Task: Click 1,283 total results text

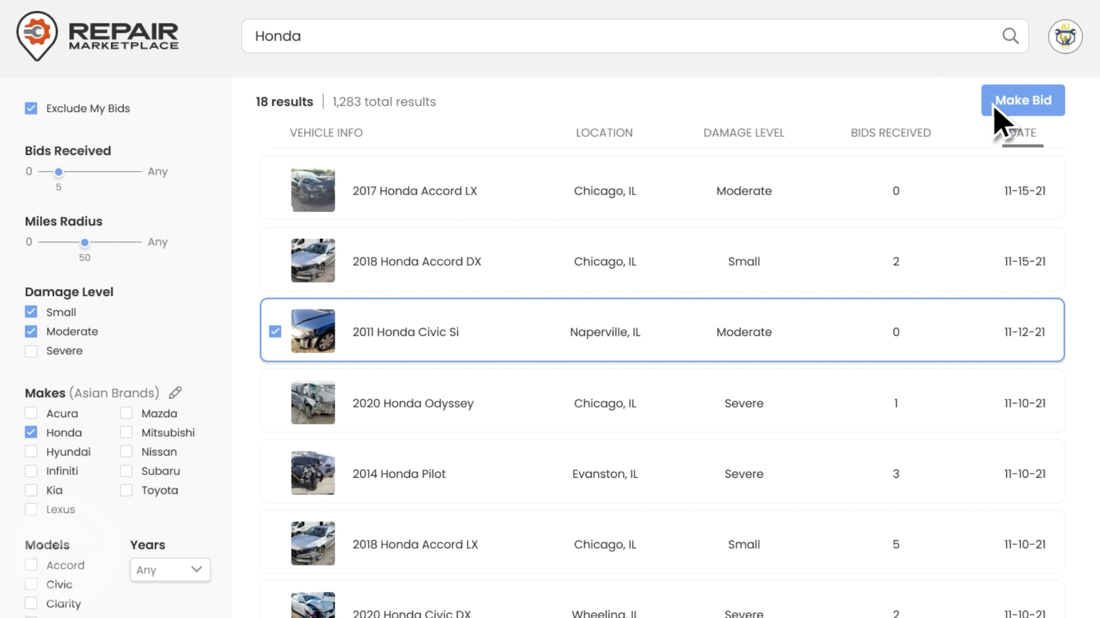Action: point(384,102)
